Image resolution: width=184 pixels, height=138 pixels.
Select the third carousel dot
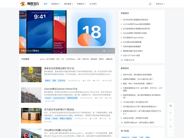click(x=108, y=51)
